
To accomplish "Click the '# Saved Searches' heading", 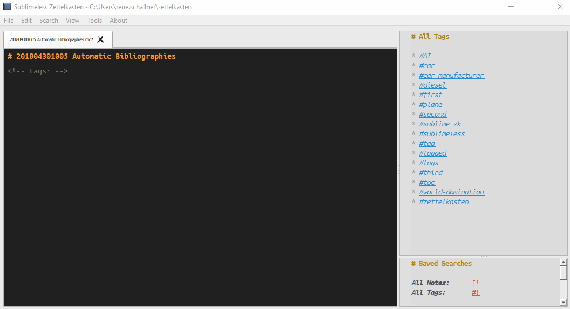I will point(442,264).
